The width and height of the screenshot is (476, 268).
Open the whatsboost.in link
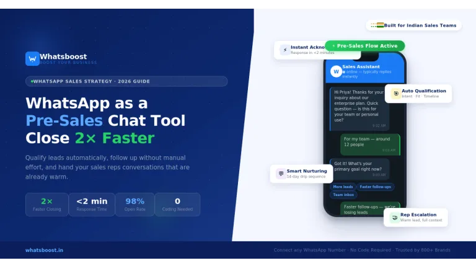pyautogui.click(x=45, y=250)
